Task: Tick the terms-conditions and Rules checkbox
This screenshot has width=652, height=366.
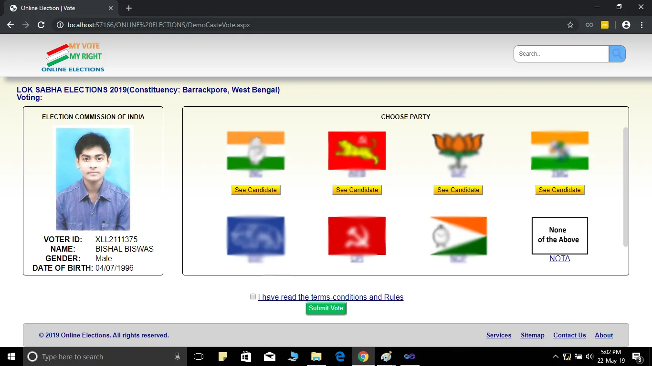Action: click(253, 296)
